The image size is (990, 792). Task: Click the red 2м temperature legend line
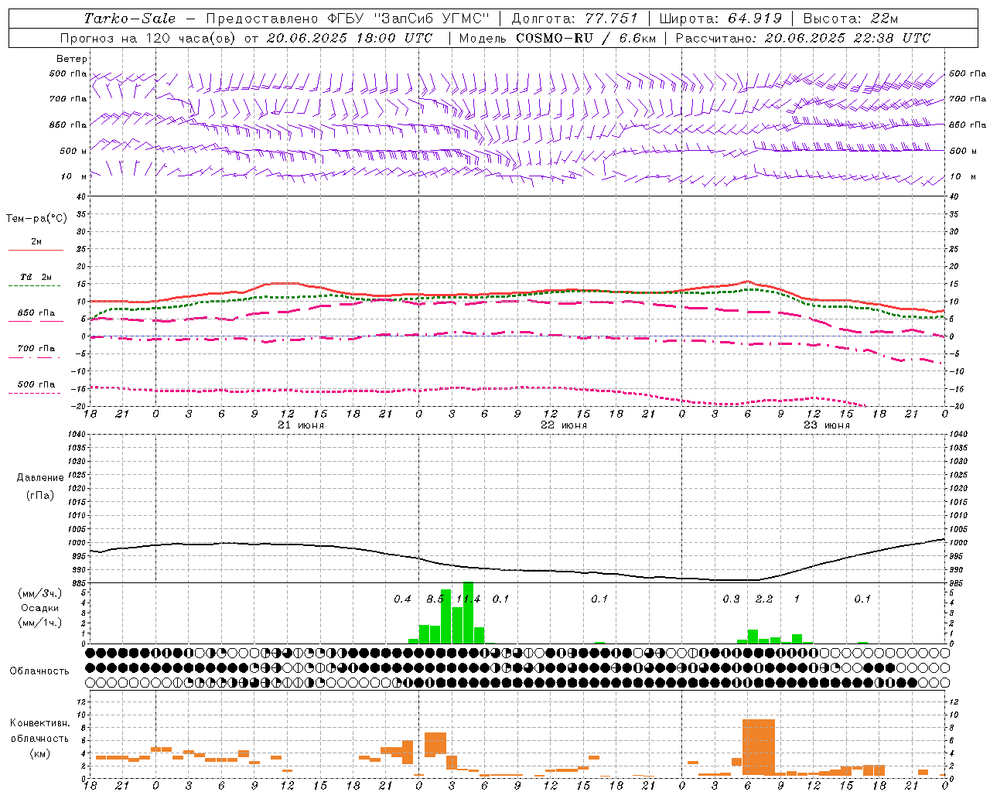(36, 250)
